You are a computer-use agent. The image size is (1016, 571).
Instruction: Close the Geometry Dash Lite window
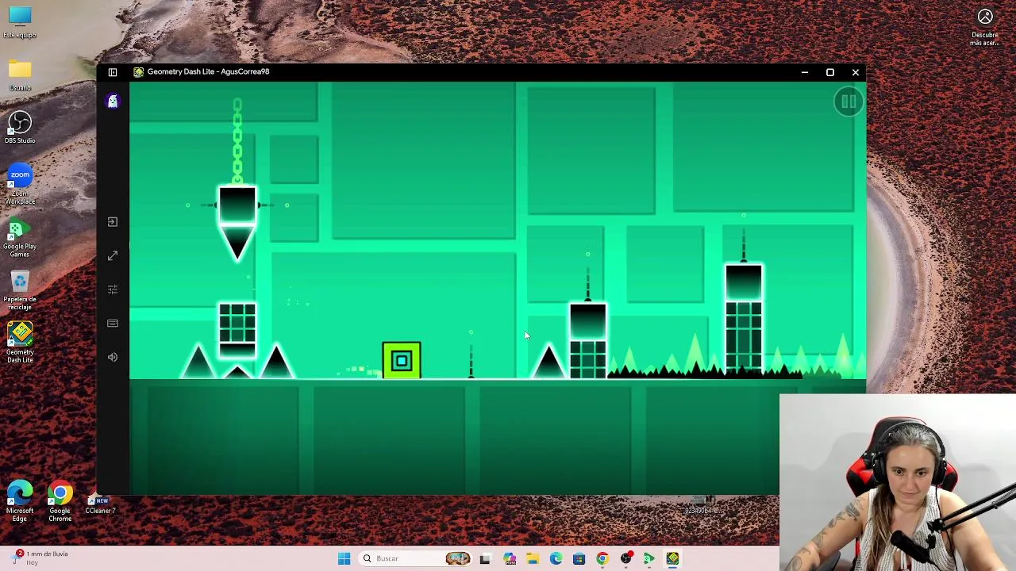[x=856, y=72]
